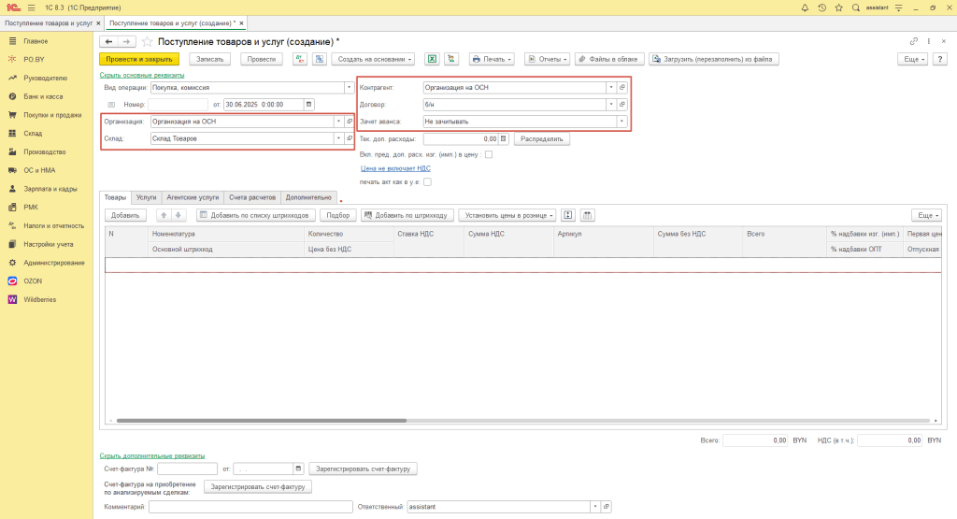Image resolution: width=957 pixels, height=519 pixels.
Task: Open Банк и касса sidebar section
Action: click(x=43, y=96)
